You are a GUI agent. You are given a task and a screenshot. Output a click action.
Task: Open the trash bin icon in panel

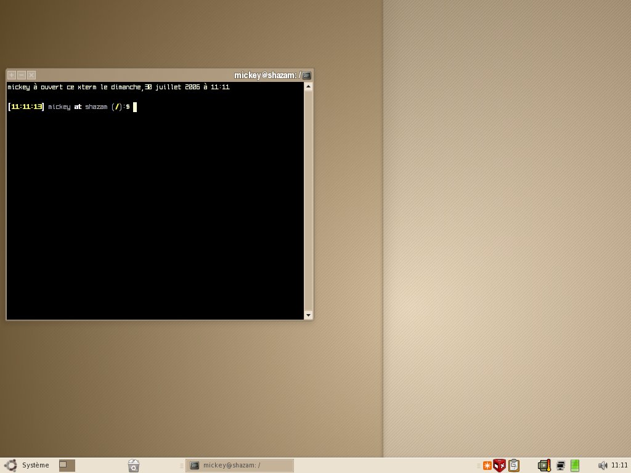(134, 466)
